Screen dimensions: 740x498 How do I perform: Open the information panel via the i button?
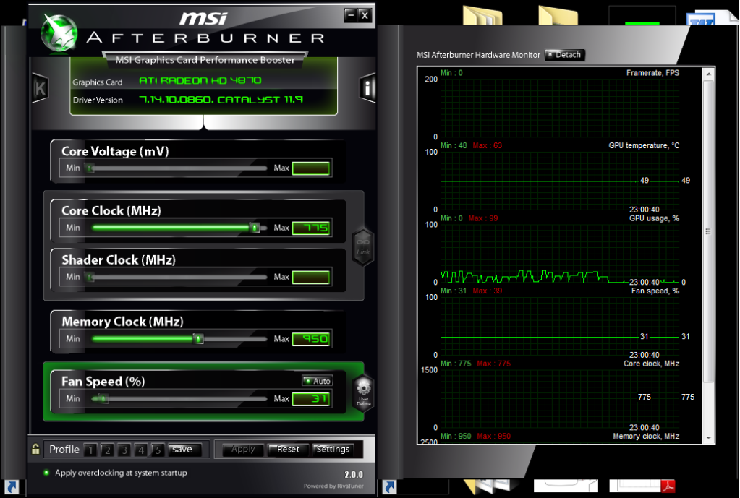coord(367,87)
